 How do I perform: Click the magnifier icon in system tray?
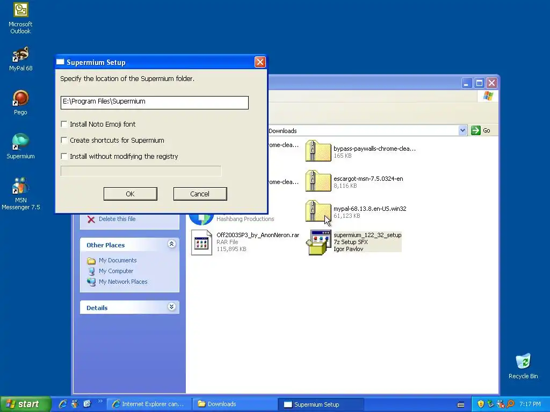511,404
